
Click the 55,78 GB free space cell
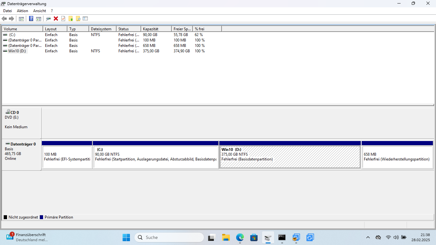(x=181, y=34)
